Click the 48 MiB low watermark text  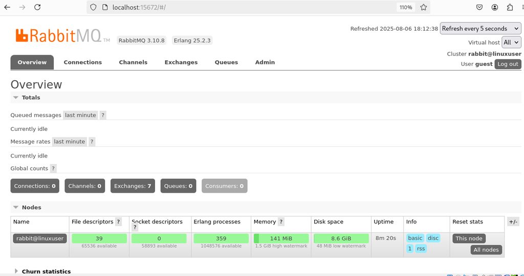click(341, 246)
